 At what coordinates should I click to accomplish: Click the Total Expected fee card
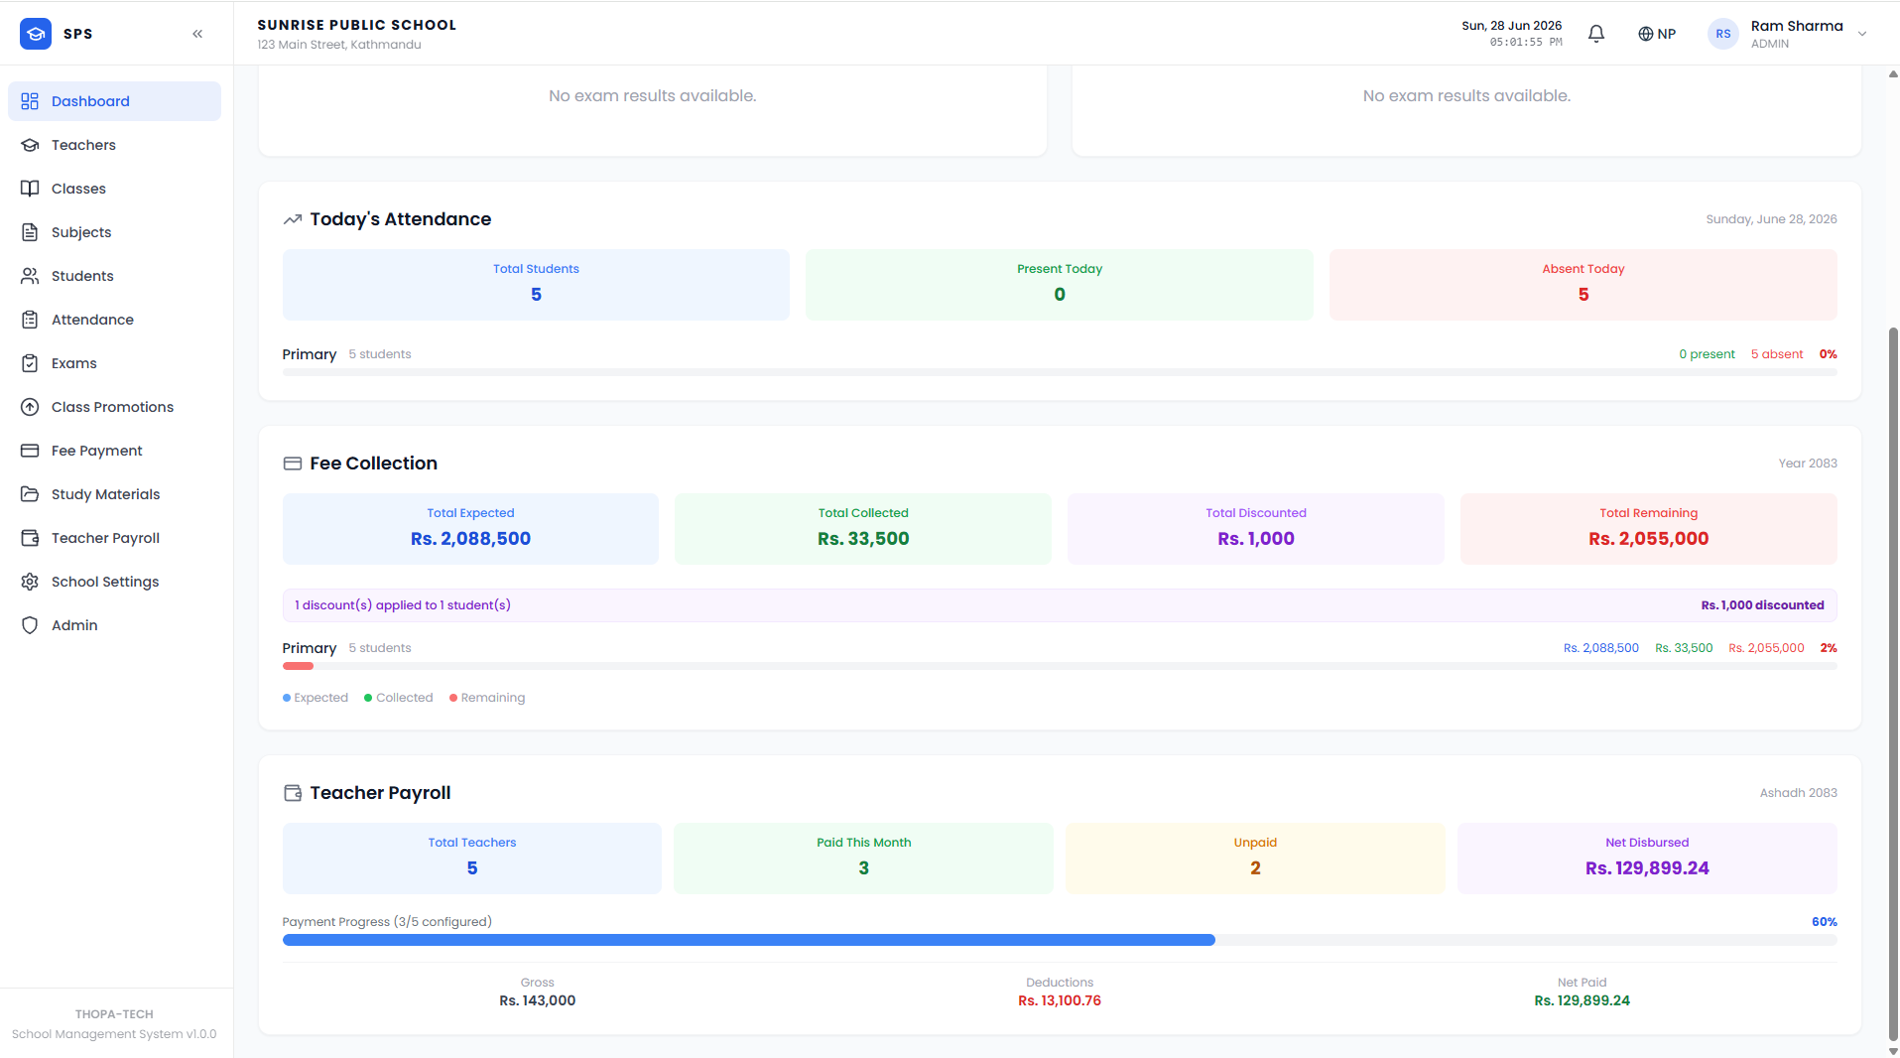470,529
